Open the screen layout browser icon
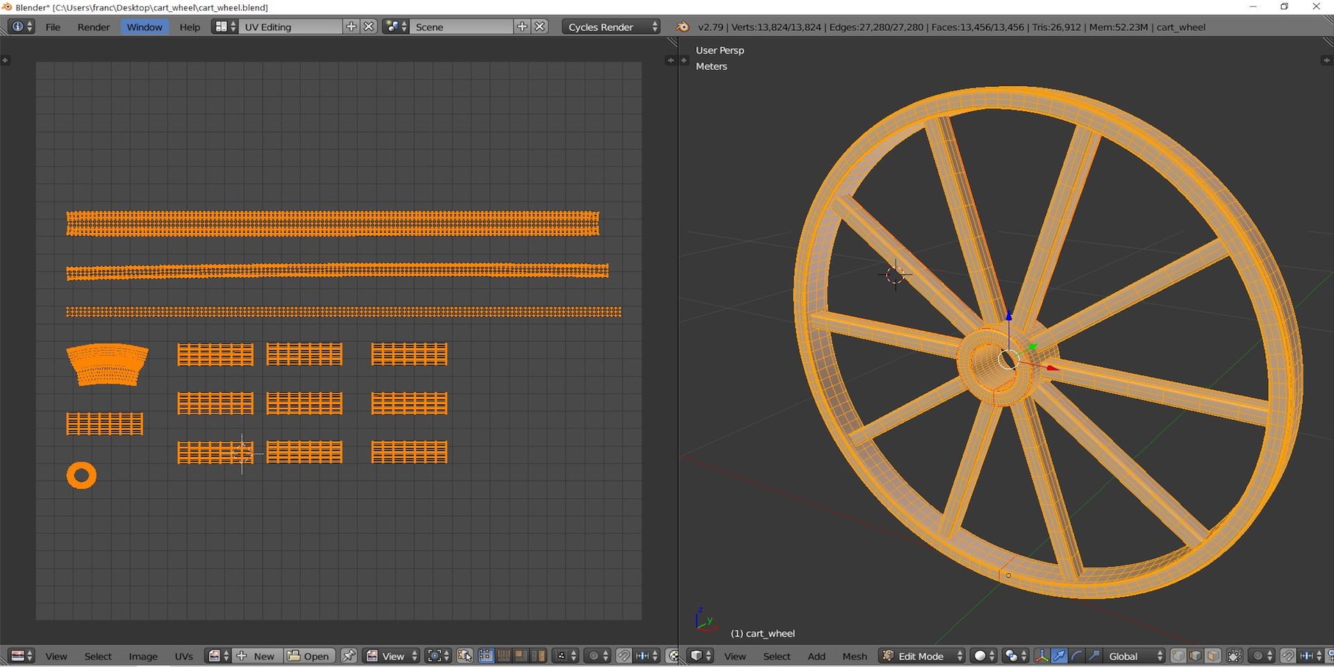Screen dimensions: 1334x667 tap(224, 26)
